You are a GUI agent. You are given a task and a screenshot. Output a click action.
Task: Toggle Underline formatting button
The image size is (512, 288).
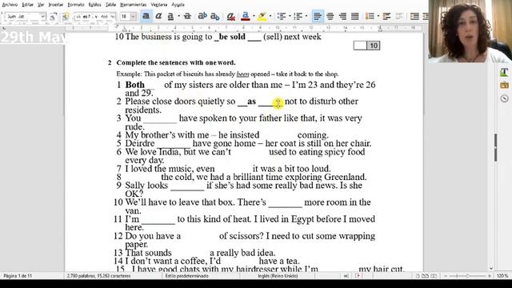pos(170,16)
